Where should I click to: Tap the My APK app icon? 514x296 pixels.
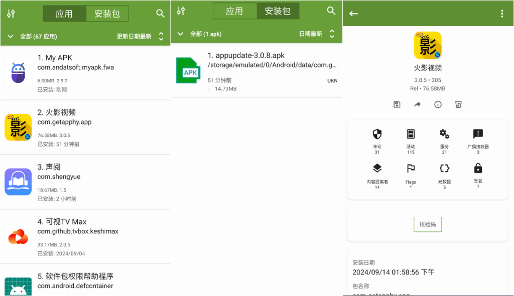[18, 72]
